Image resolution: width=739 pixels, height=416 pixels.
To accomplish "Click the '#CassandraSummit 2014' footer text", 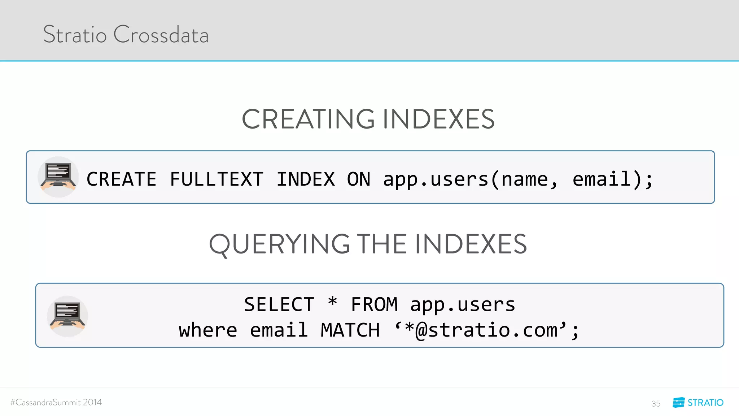I will point(56,402).
